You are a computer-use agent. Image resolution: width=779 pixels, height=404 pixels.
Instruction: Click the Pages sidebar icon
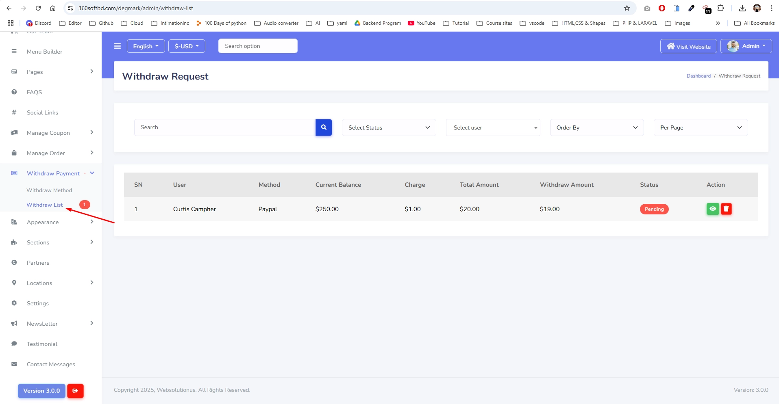point(14,72)
